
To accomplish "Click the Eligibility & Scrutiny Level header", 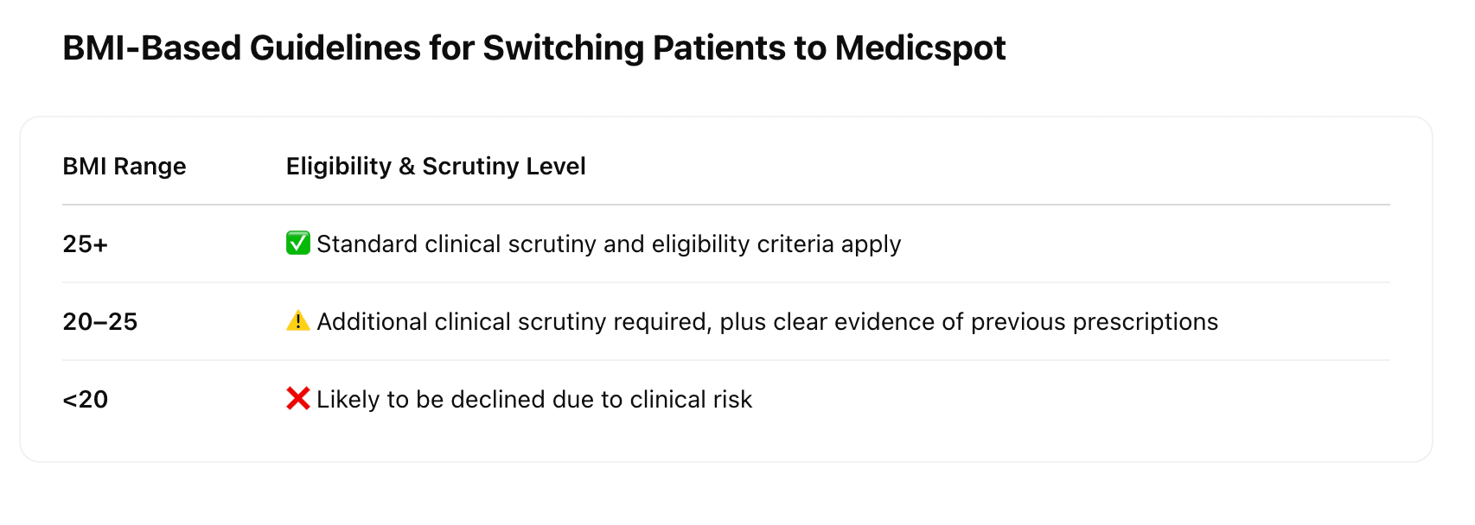I will [x=436, y=166].
